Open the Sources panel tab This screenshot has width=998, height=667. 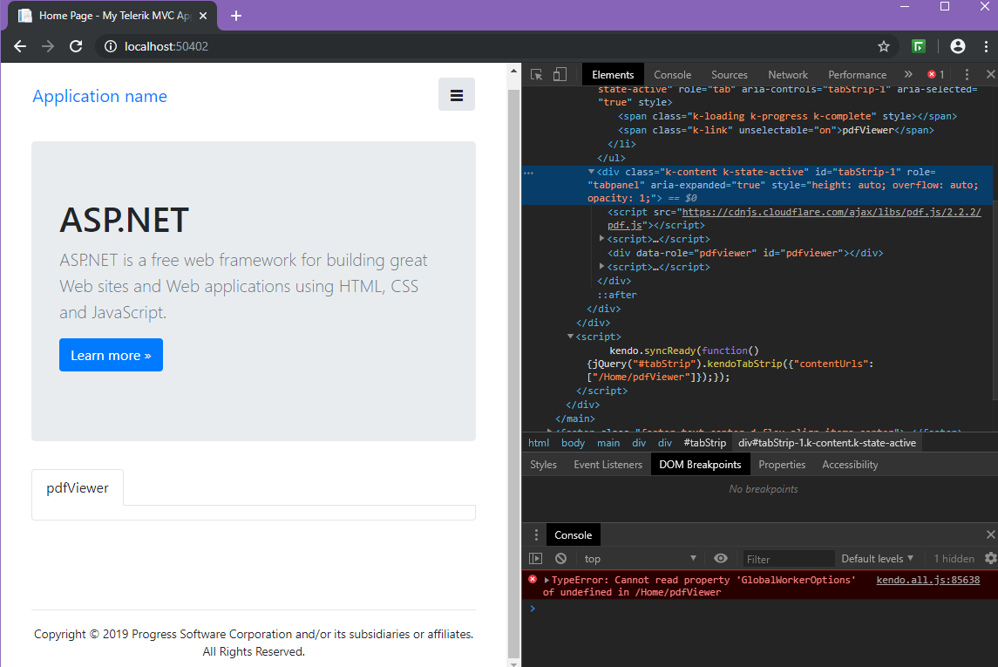point(730,74)
